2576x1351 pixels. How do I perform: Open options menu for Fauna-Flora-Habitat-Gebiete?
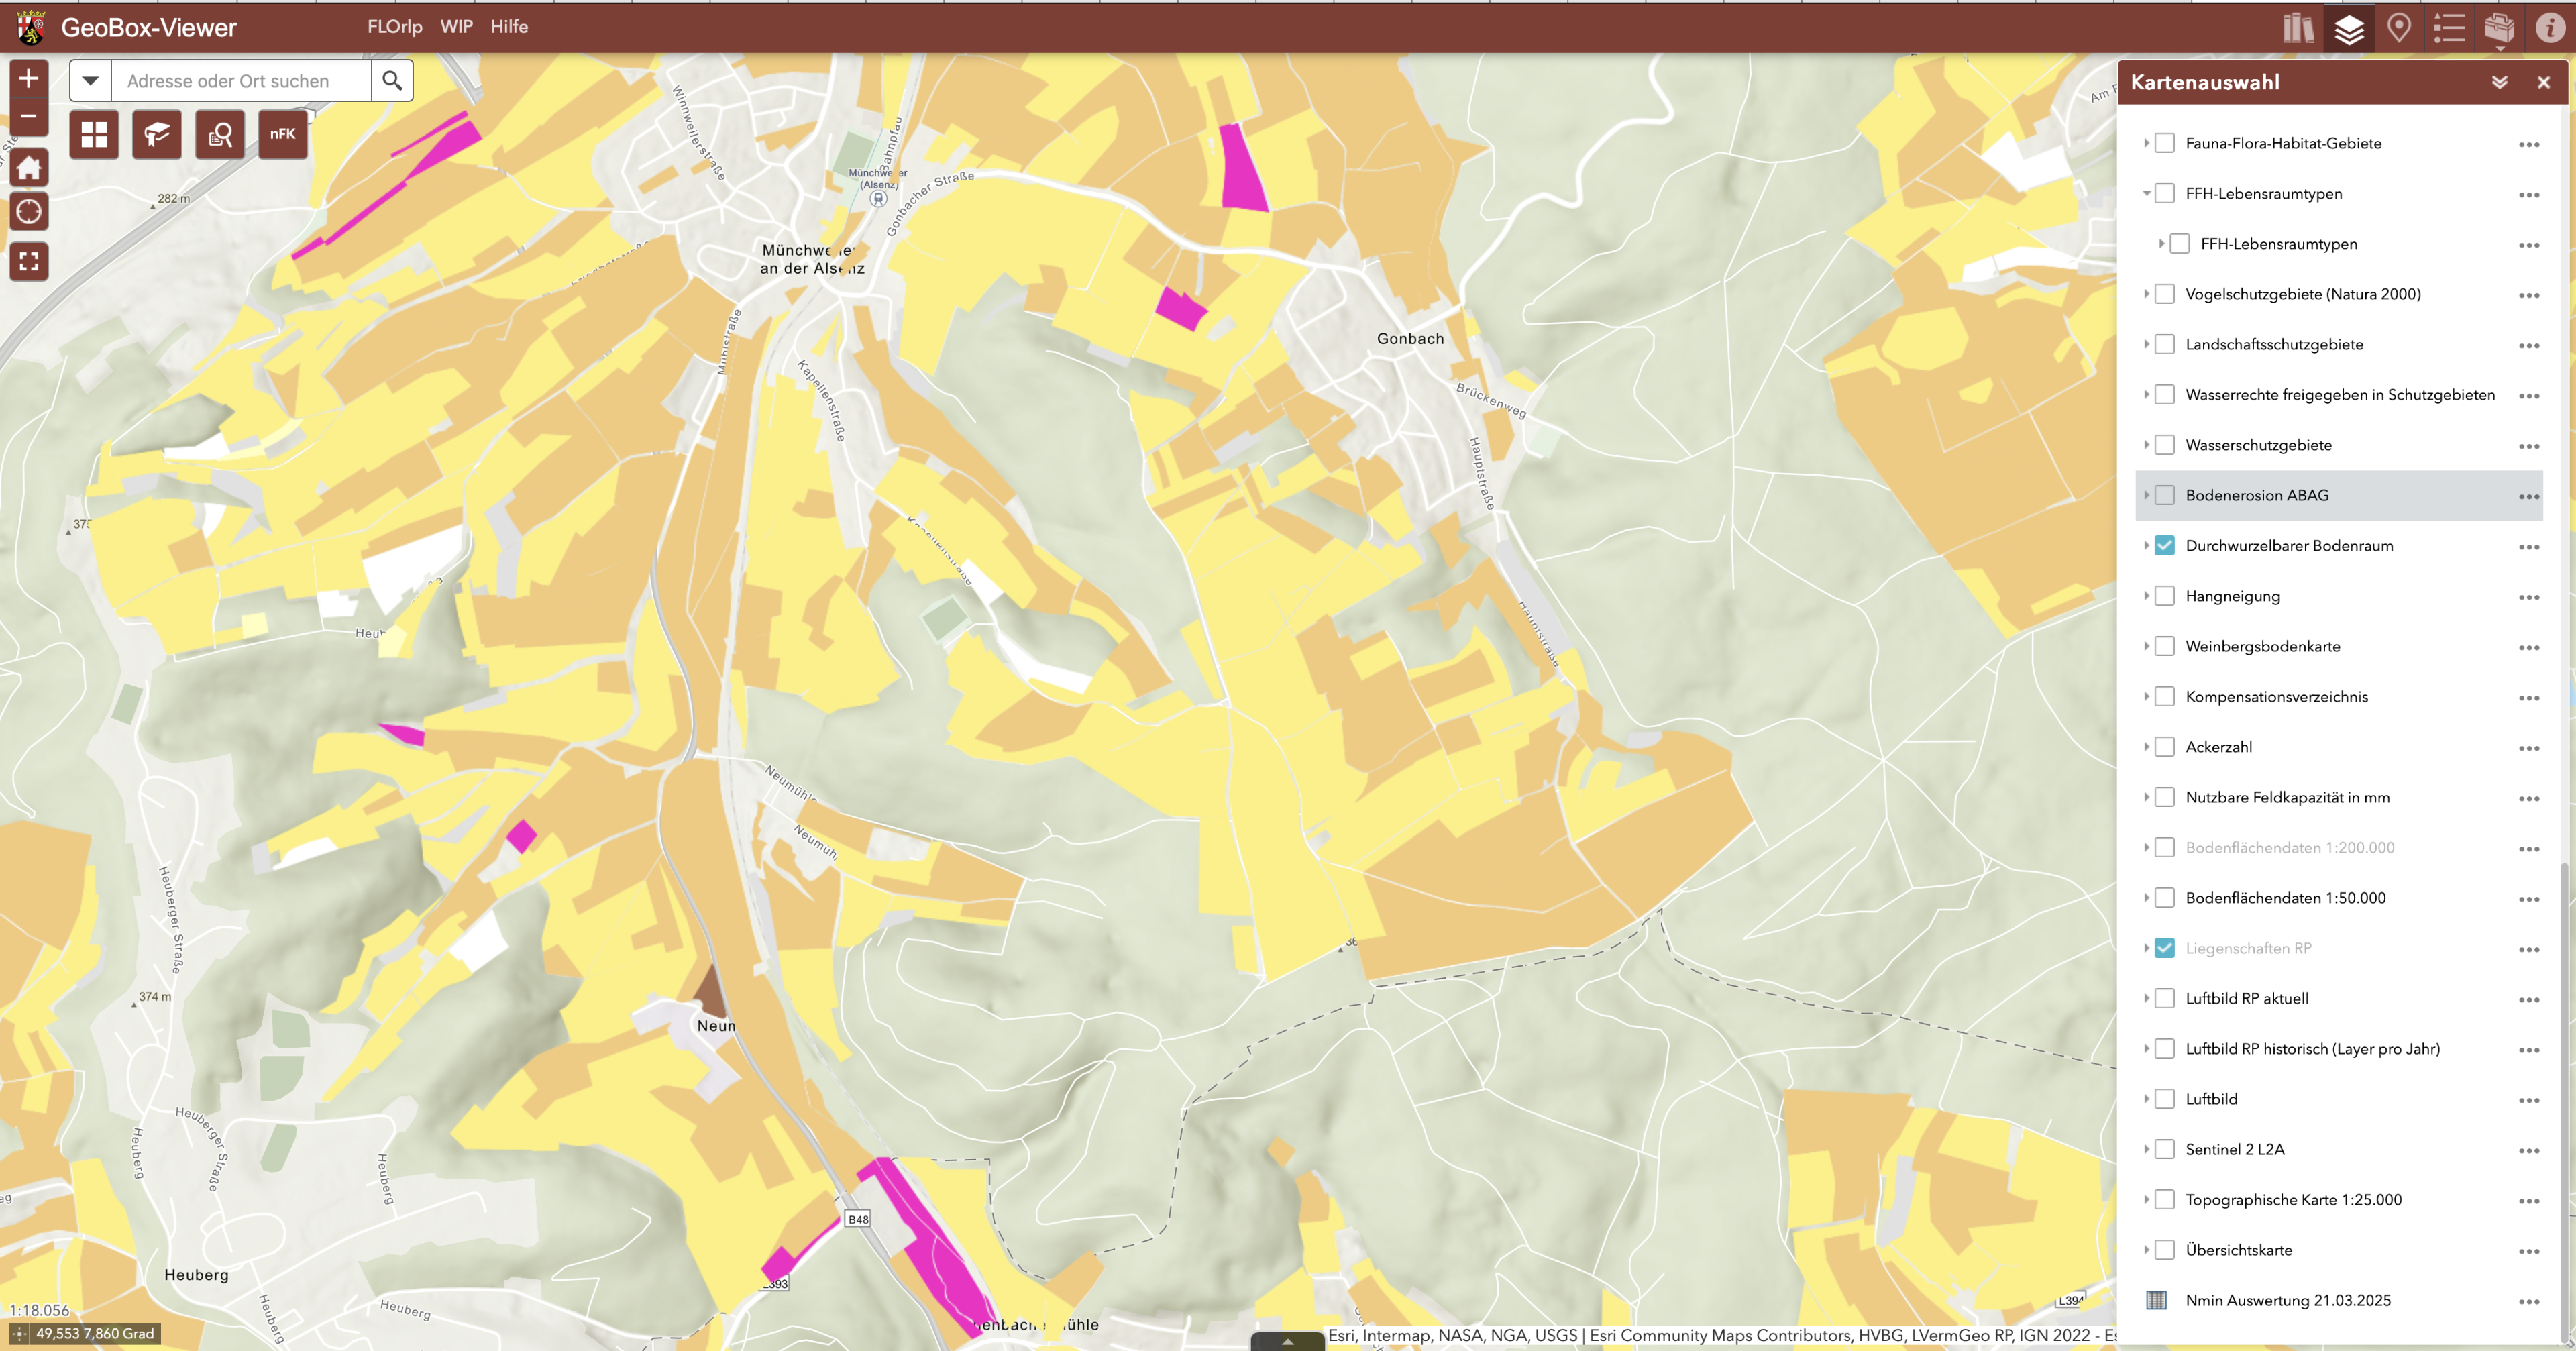[2529, 145]
